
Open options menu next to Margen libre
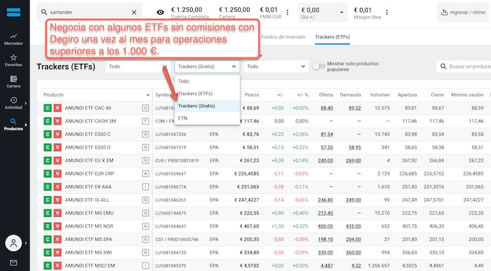[x=387, y=13]
